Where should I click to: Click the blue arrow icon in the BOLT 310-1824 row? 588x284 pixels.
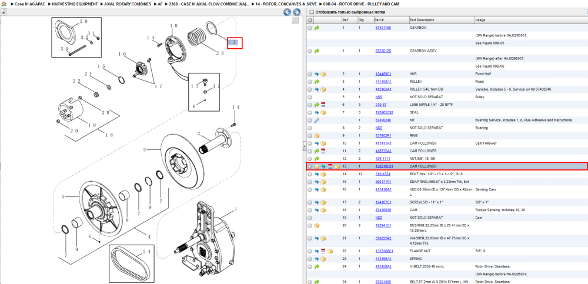pos(316,174)
